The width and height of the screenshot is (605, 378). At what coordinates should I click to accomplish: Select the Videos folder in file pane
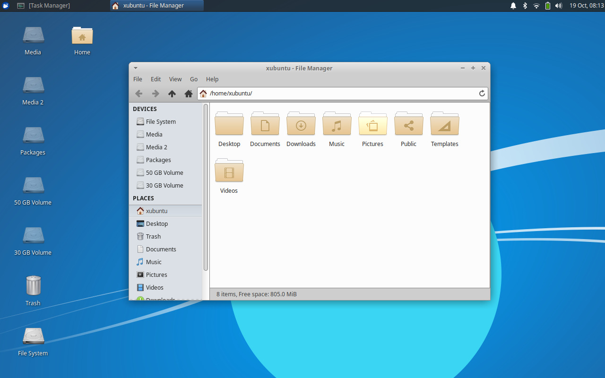coord(229,171)
